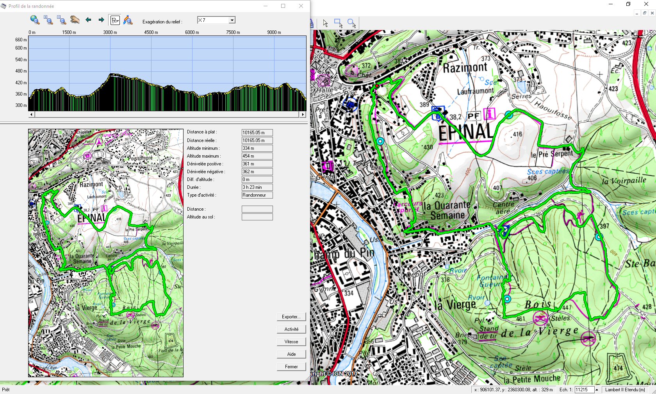This screenshot has width=656, height=394.
Task: Click the empty Altitude au sol field
Action: (x=257, y=217)
